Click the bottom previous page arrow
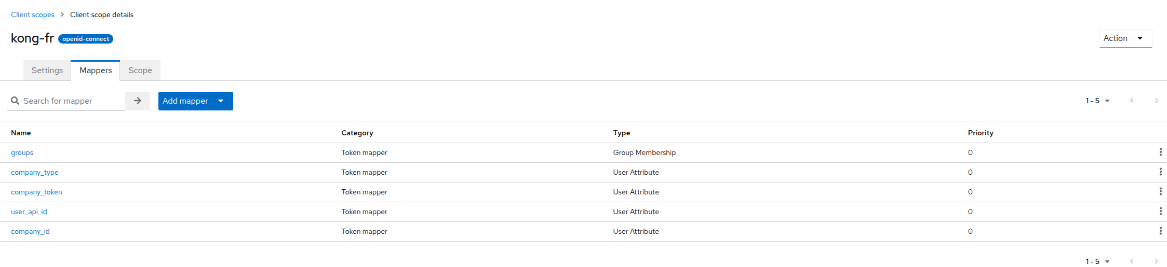 tap(1132, 261)
